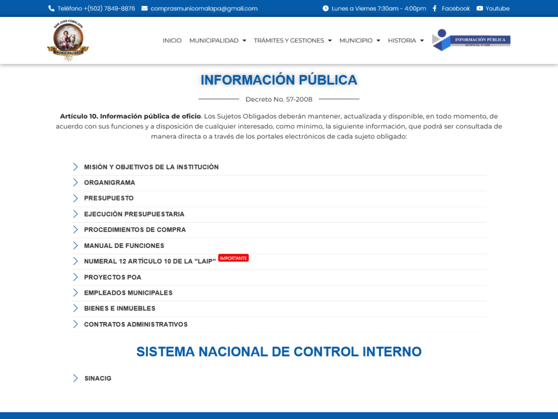Screen dimensions: 558x419
Task: Click the San Juan Comalapa municipality logo
Action: point(68,41)
